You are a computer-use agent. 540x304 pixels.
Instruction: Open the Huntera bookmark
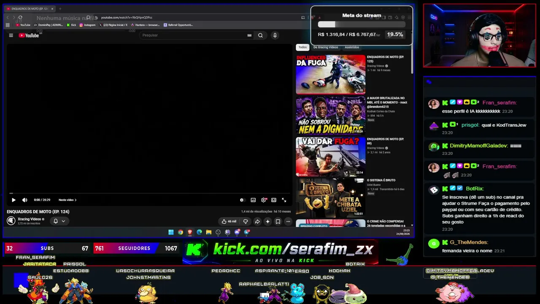145,25
